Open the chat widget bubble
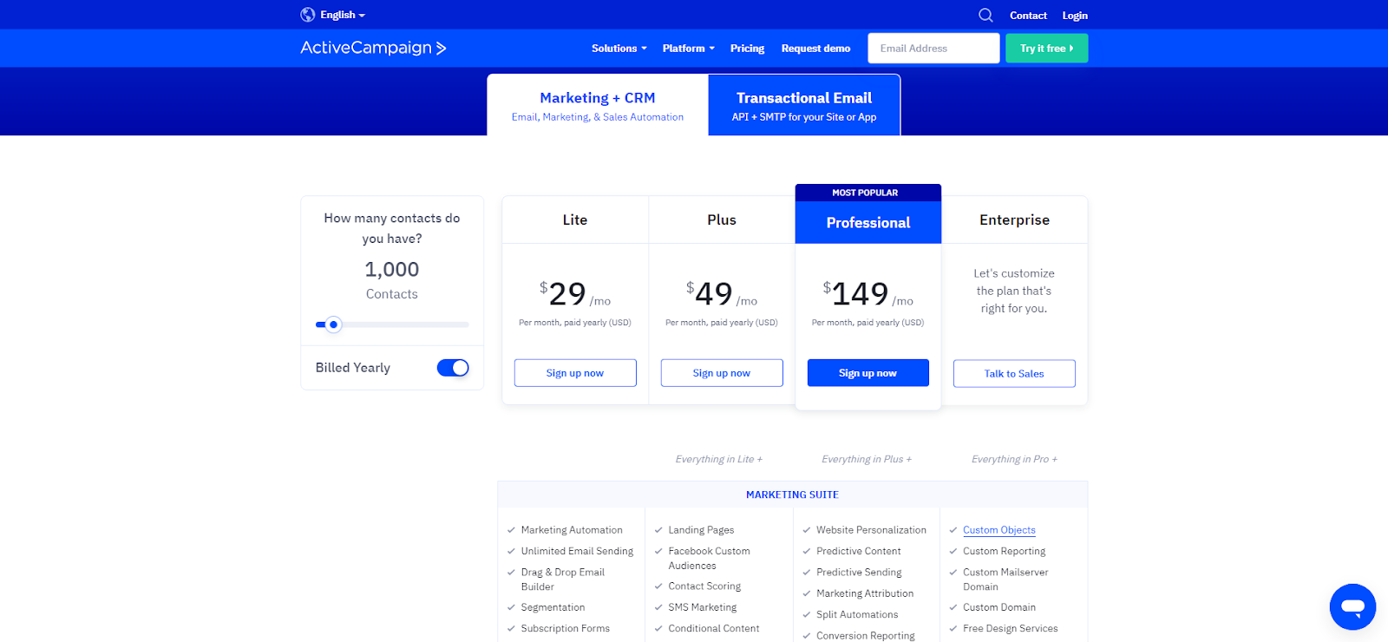The image size is (1388, 642). tap(1352, 606)
